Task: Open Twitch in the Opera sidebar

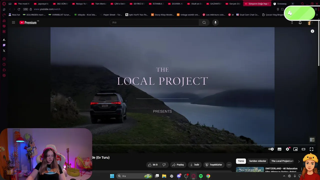Action: point(4,45)
